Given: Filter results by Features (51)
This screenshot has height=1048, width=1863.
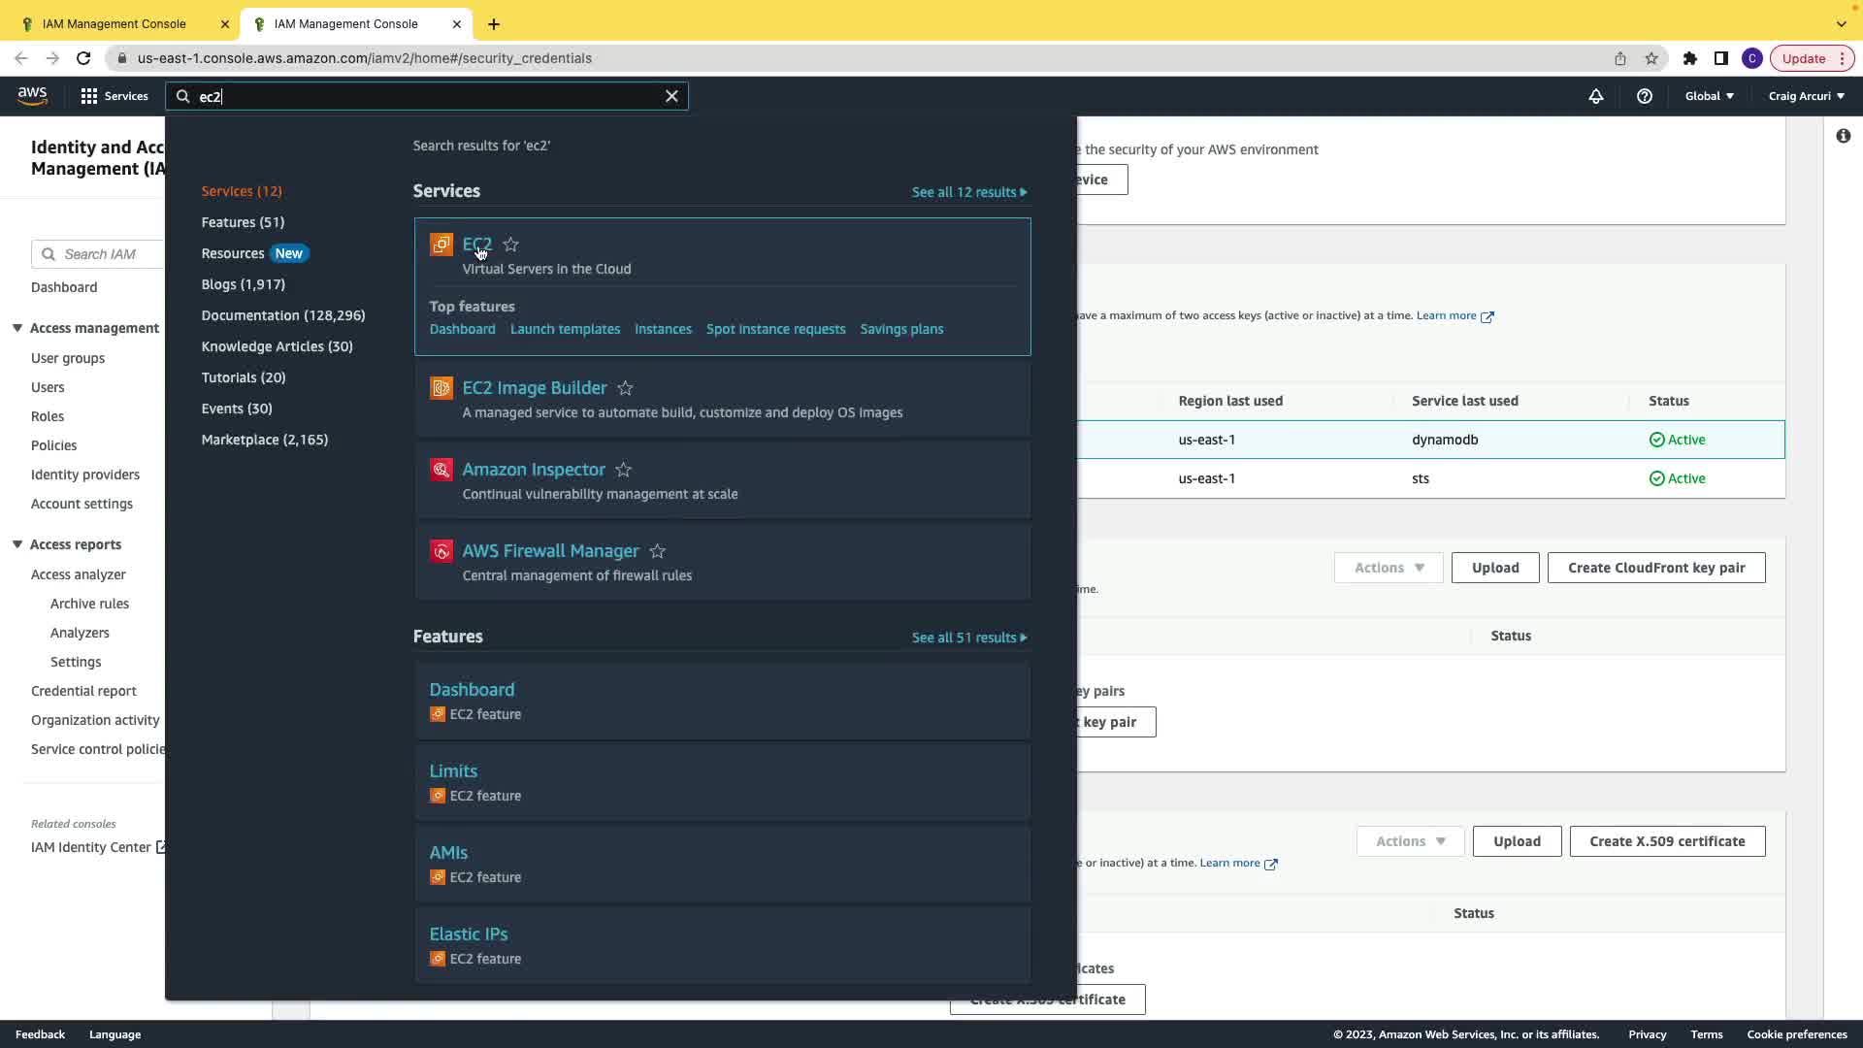Looking at the screenshot, I should (243, 222).
